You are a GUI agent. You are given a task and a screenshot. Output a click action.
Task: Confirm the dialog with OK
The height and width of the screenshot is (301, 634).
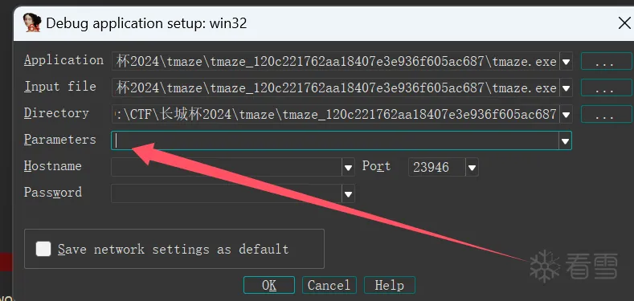point(269,285)
